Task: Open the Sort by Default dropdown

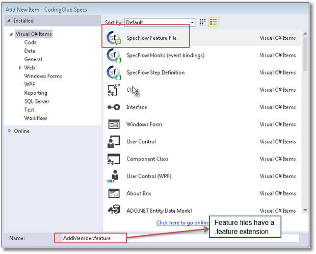Action: (x=160, y=22)
